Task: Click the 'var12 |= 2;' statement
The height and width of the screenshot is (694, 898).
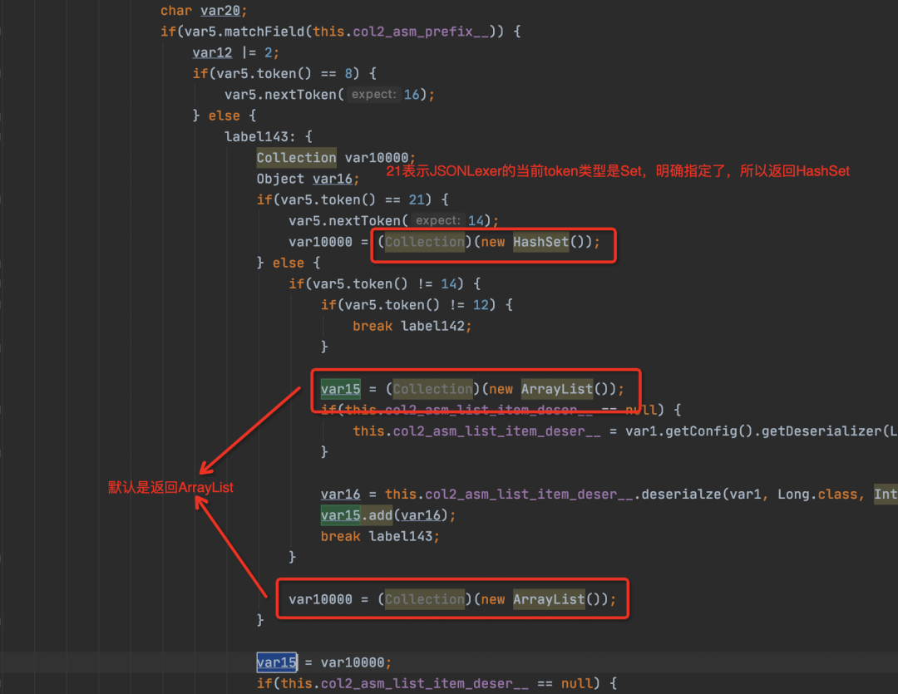Action: pyautogui.click(x=235, y=52)
